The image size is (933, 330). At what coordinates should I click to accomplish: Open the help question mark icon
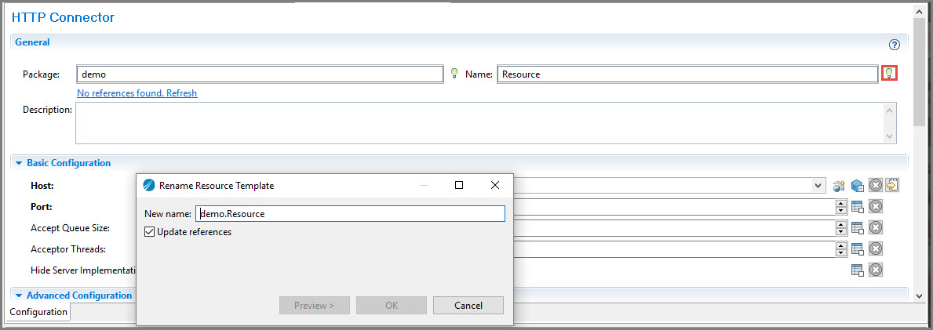tap(895, 45)
